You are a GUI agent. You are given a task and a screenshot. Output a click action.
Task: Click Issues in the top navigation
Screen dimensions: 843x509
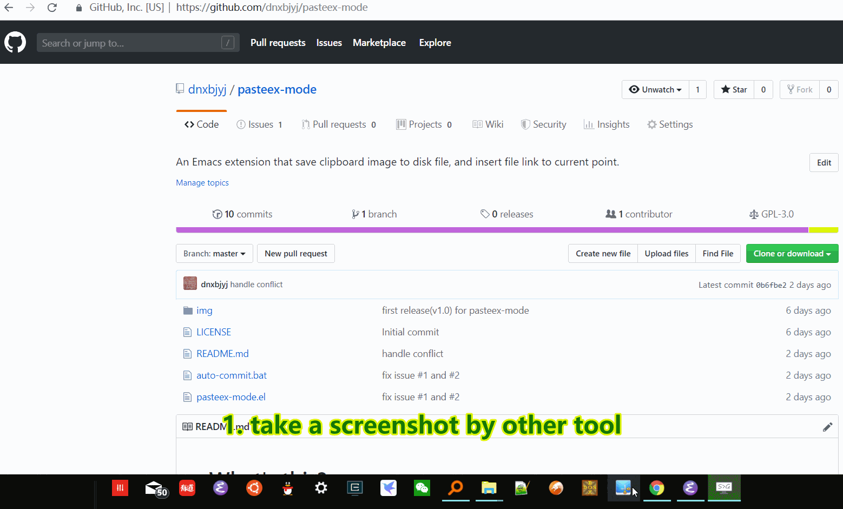pyautogui.click(x=329, y=43)
